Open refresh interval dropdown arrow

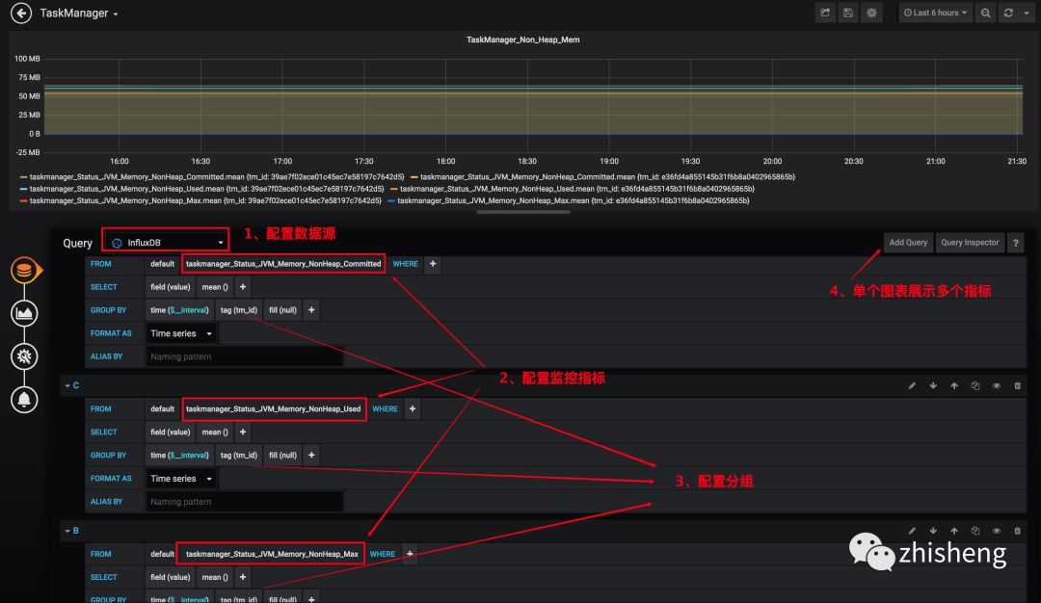(1027, 13)
